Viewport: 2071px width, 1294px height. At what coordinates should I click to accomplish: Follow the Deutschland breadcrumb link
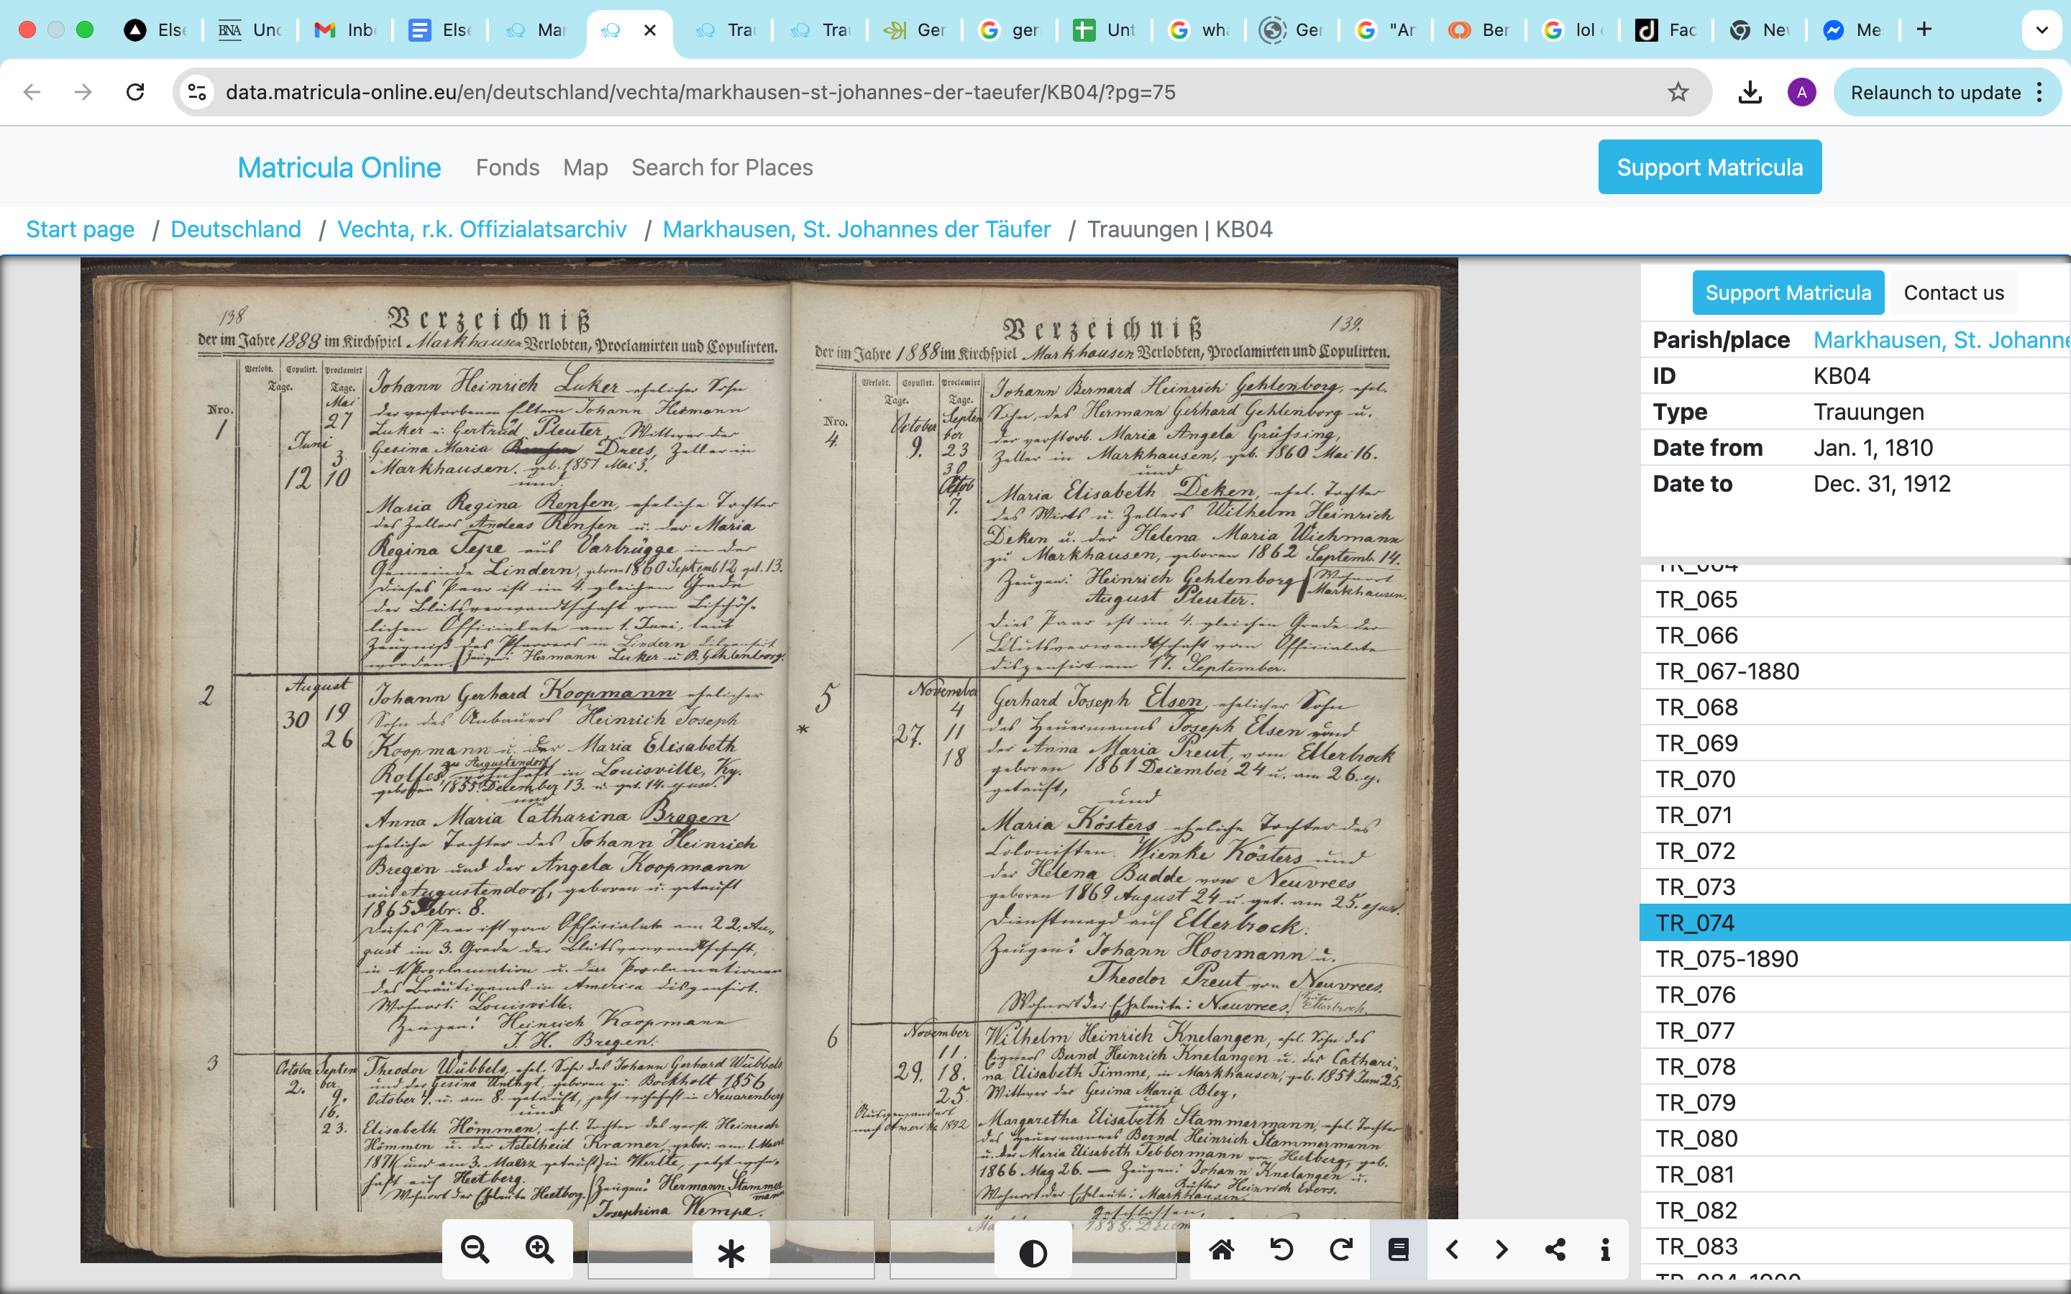pos(236,229)
